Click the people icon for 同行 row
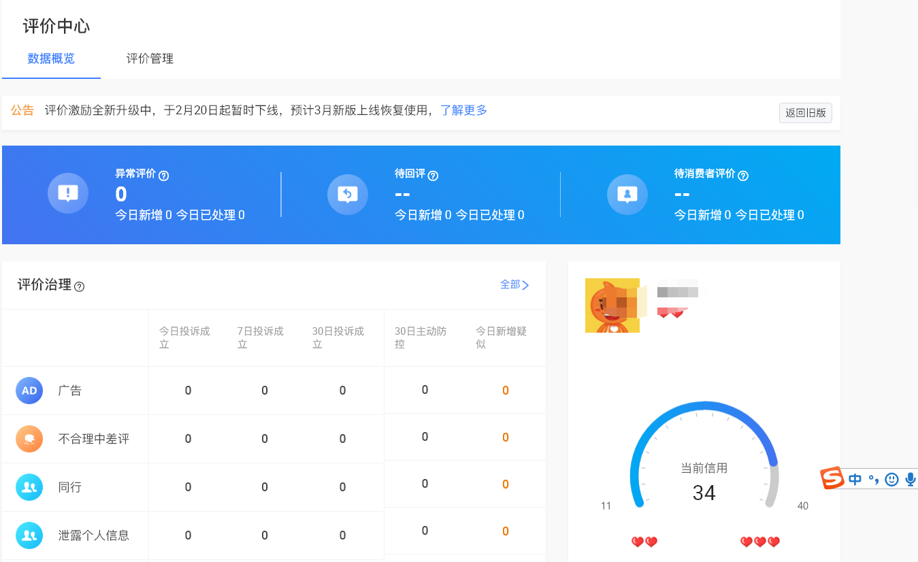This screenshot has height=562, width=918. click(x=29, y=487)
